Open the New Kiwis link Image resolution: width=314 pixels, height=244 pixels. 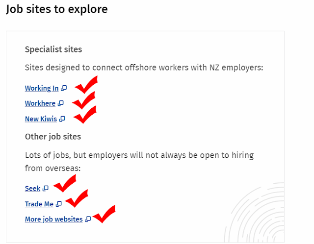click(x=41, y=119)
